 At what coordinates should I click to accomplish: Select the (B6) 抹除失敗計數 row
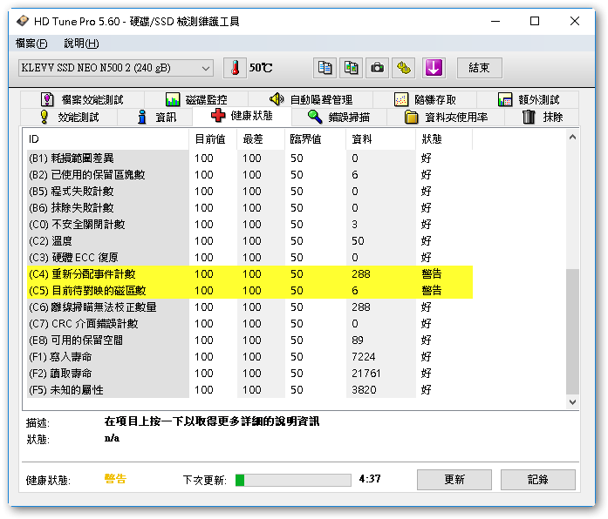point(249,208)
